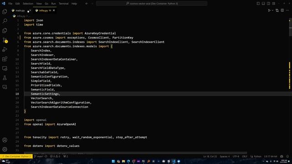Open the Search view in activity bar
This screenshot has height=164, width=292.
[x=5, y=21]
